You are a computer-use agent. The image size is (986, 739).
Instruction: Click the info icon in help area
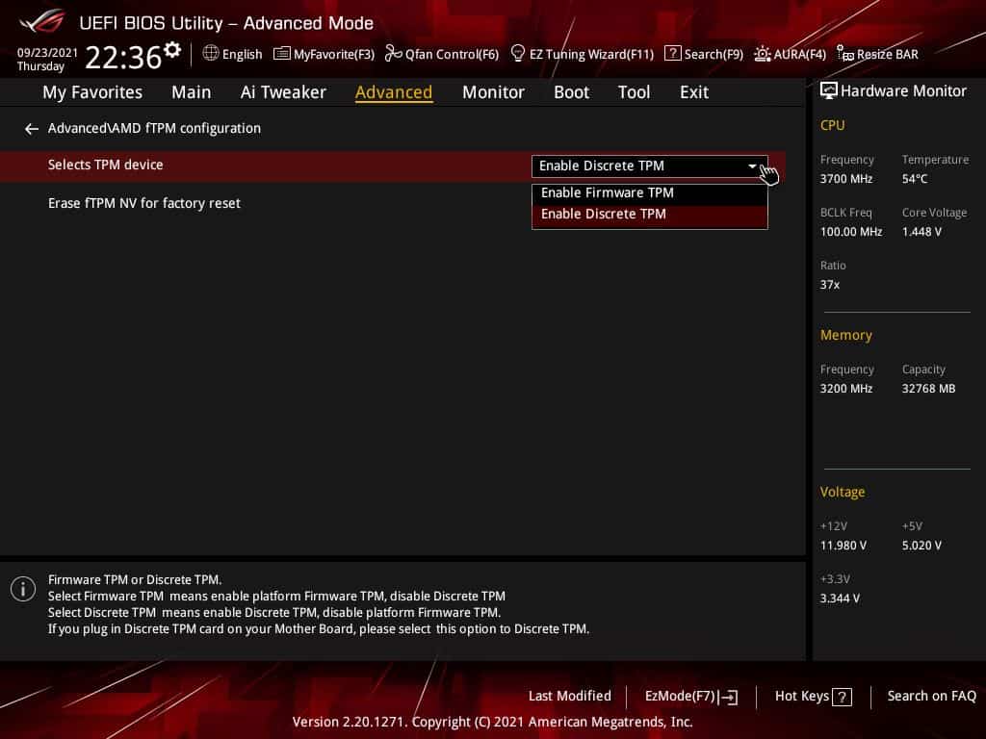click(23, 589)
